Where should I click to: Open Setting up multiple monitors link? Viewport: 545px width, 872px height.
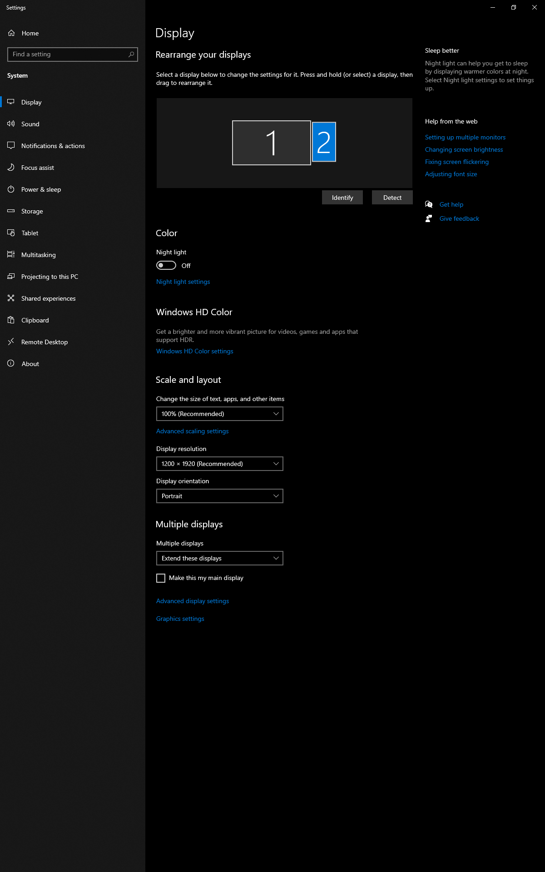(x=465, y=137)
